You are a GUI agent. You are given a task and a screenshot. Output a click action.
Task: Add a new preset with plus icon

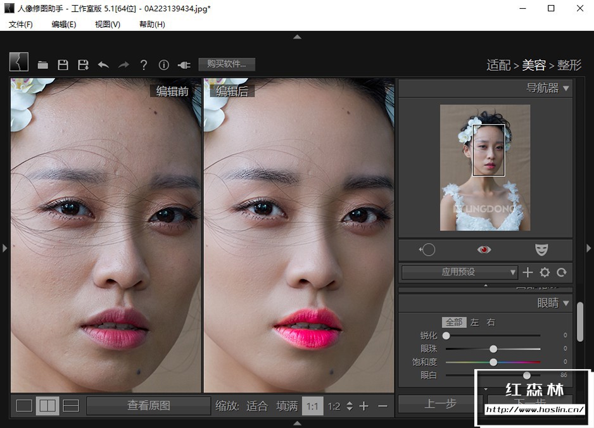[x=528, y=272]
